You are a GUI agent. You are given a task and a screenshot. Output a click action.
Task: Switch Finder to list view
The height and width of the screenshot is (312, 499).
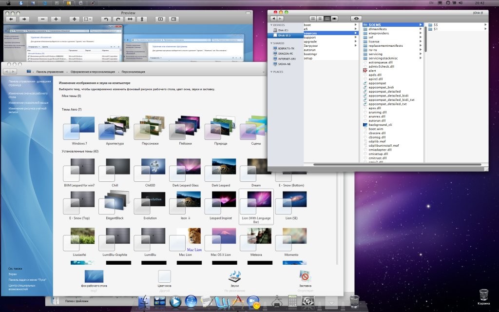(x=320, y=19)
